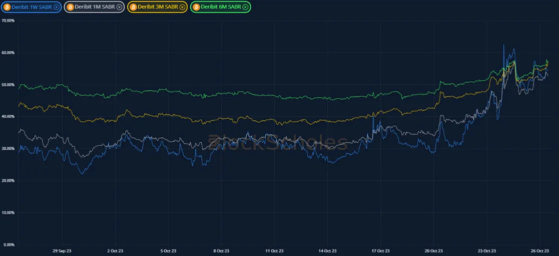Click the 10.00% y-axis label
Image resolution: width=559 pixels, height=256 pixels.
point(8,213)
